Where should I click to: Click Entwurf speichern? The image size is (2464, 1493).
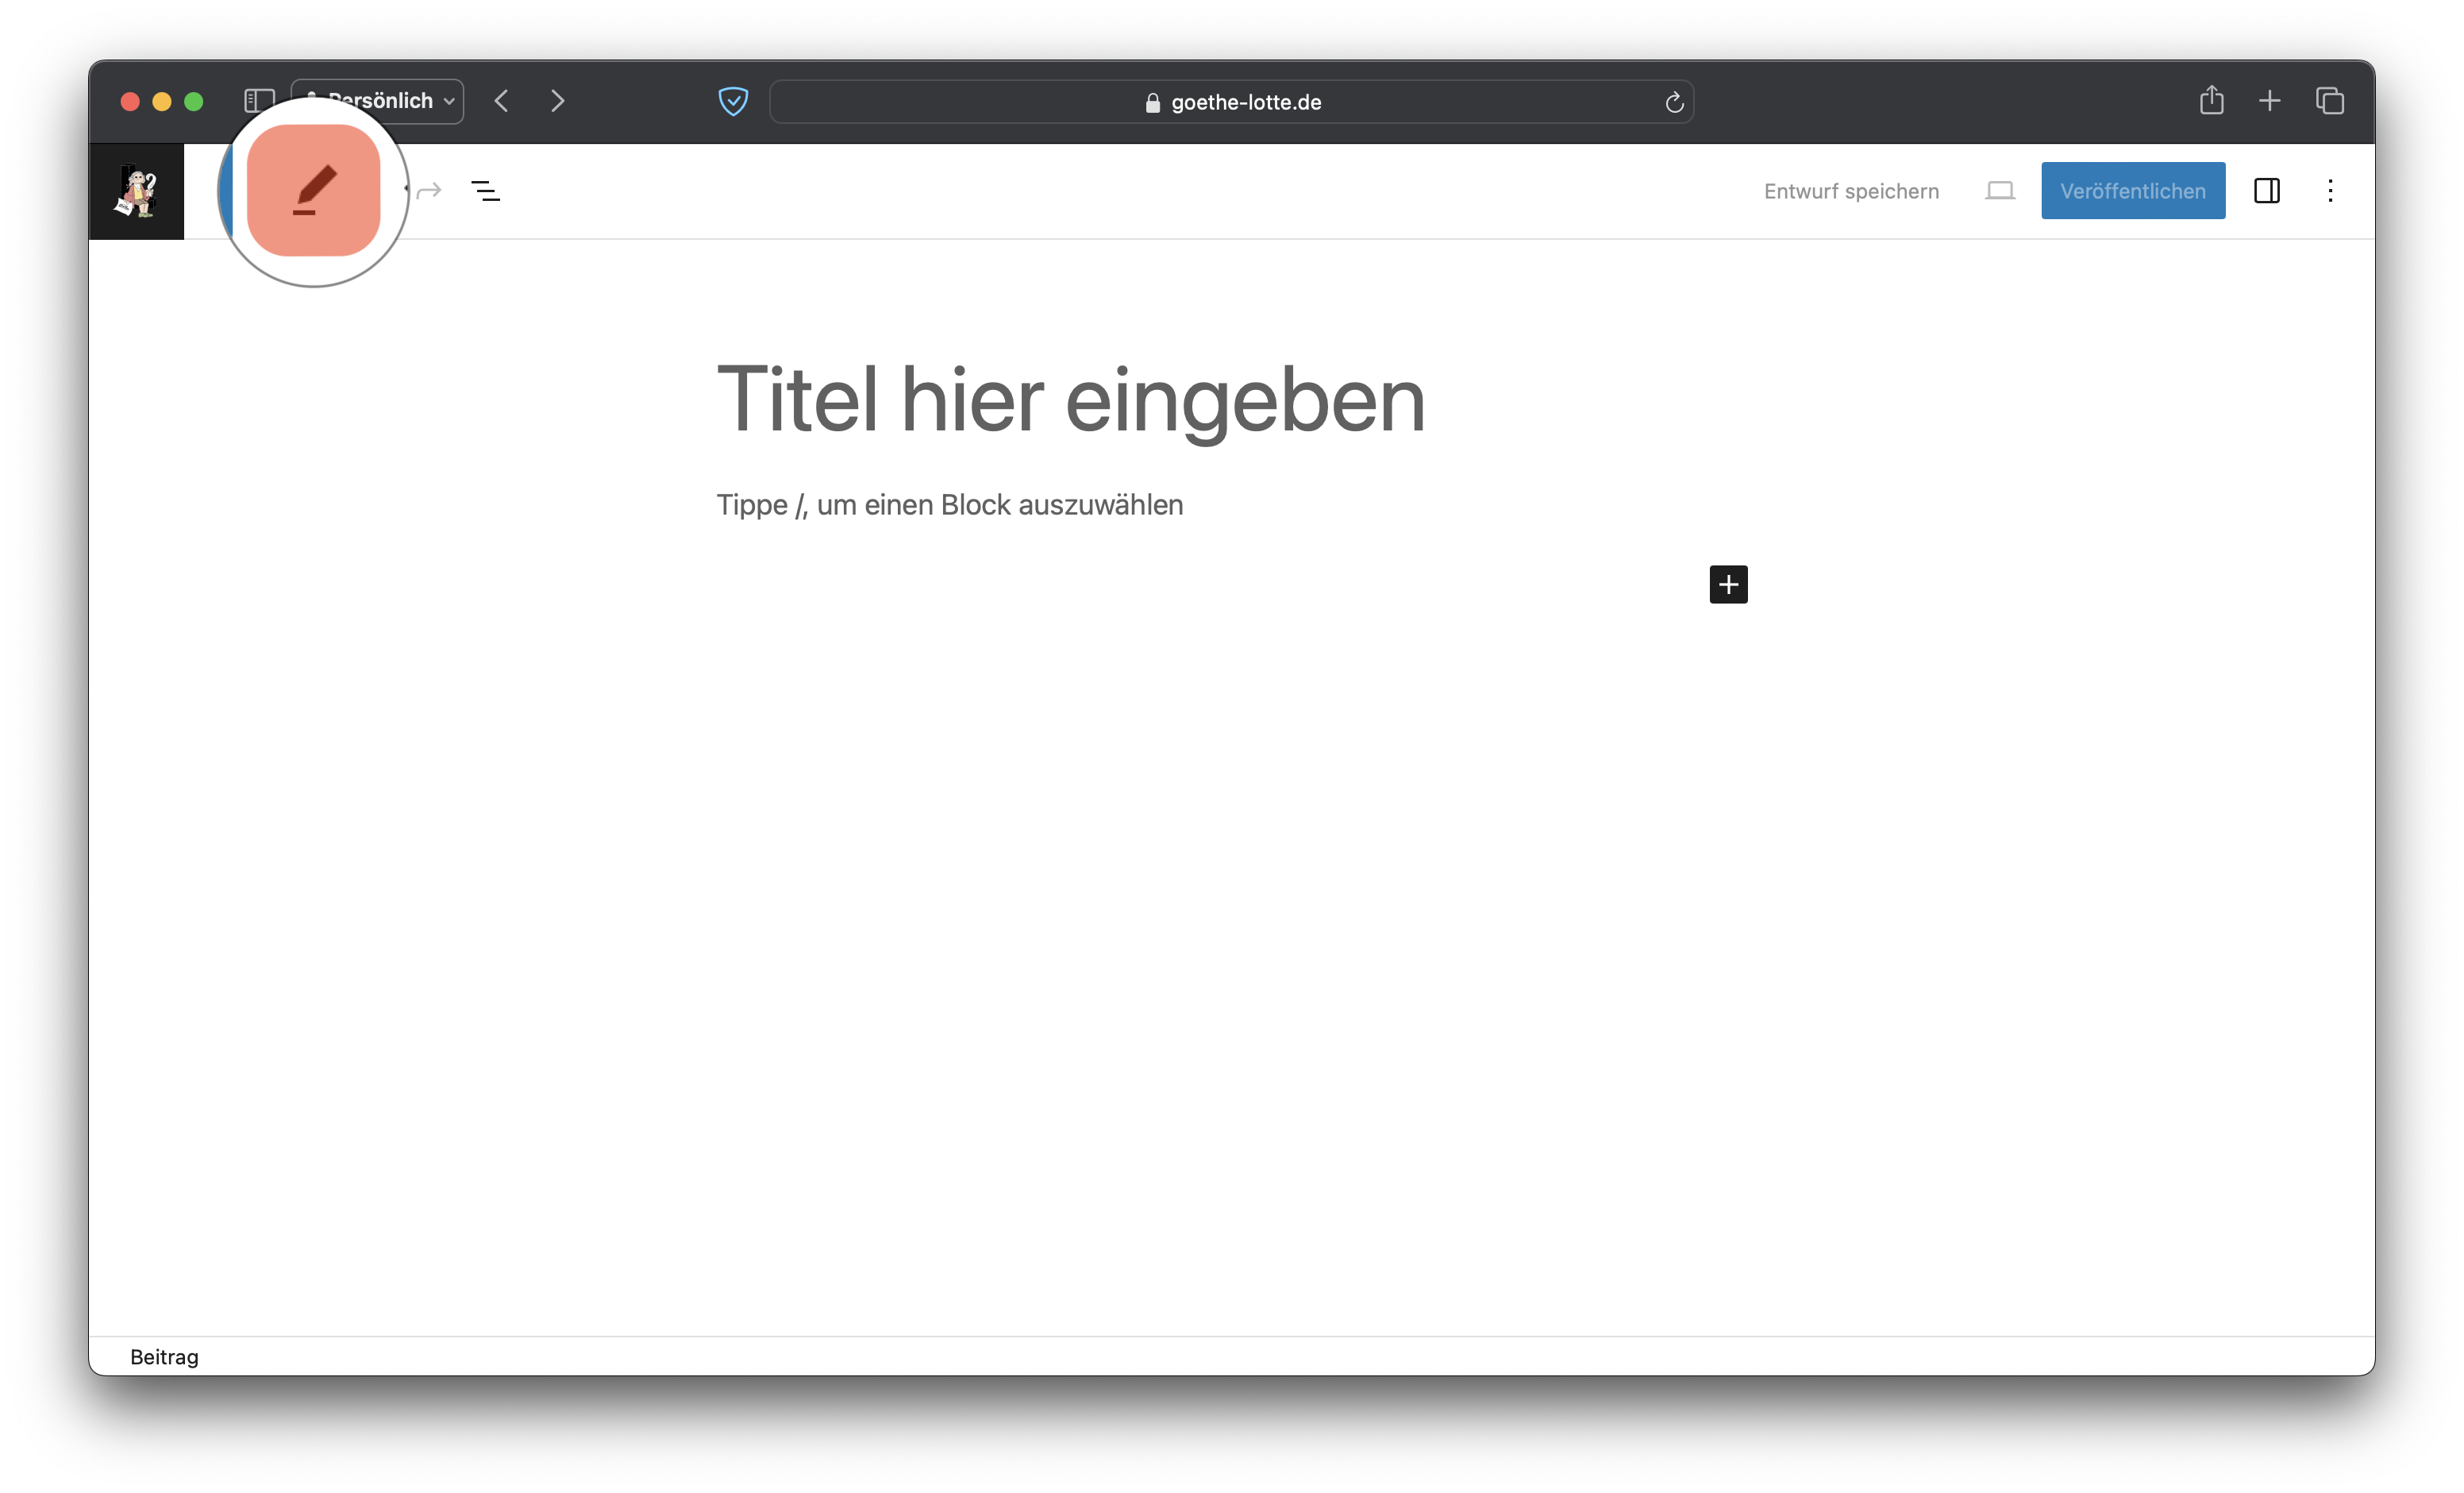1851,191
